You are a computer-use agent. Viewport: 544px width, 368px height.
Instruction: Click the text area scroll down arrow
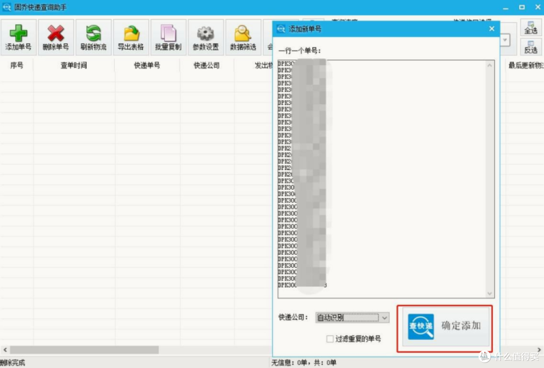[490, 293]
